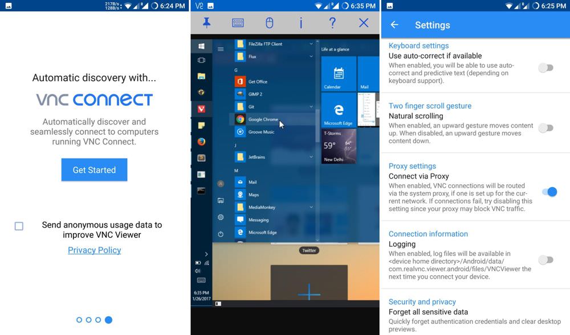570x335 pixels.
Task: Open the Windows Start button
Action: (201, 46)
